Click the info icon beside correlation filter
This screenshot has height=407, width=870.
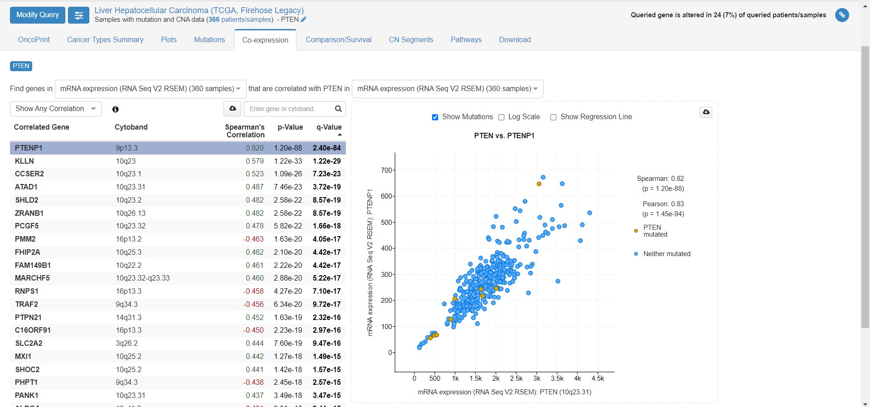[x=115, y=109]
